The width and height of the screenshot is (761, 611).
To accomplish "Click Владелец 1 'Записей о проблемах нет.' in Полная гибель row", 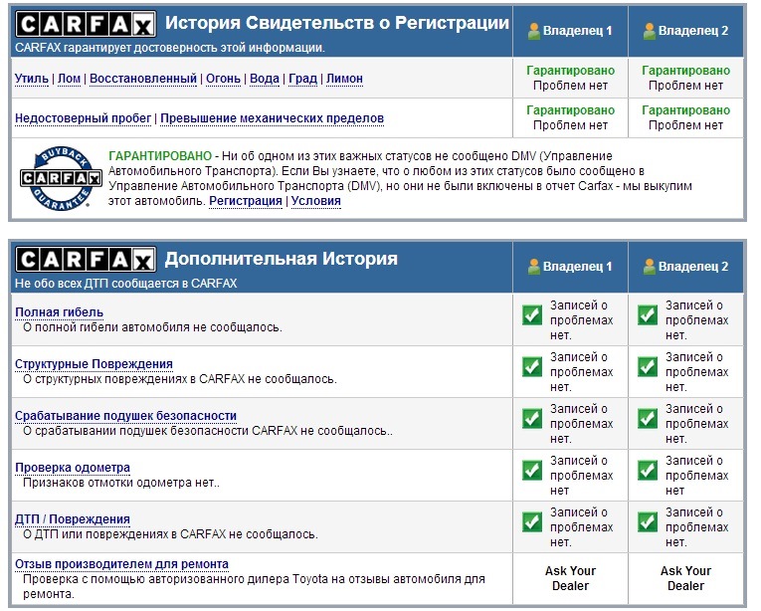I will (581, 320).
